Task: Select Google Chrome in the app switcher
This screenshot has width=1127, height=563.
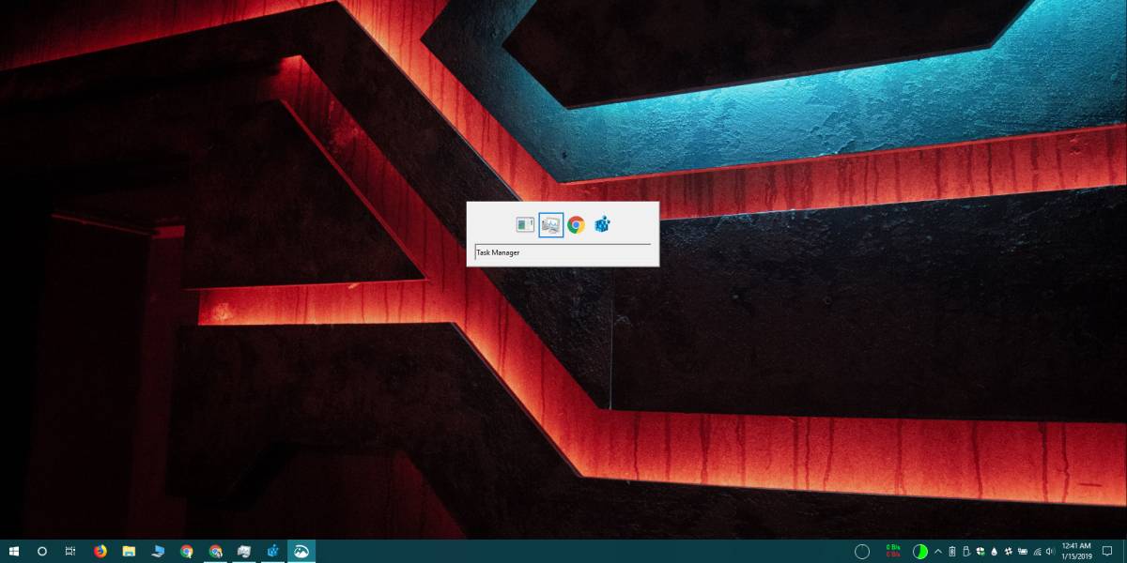Action: [x=576, y=224]
